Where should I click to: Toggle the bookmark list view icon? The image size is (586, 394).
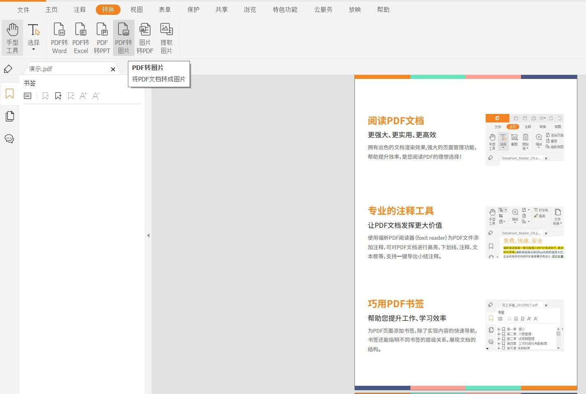(27, 95)
